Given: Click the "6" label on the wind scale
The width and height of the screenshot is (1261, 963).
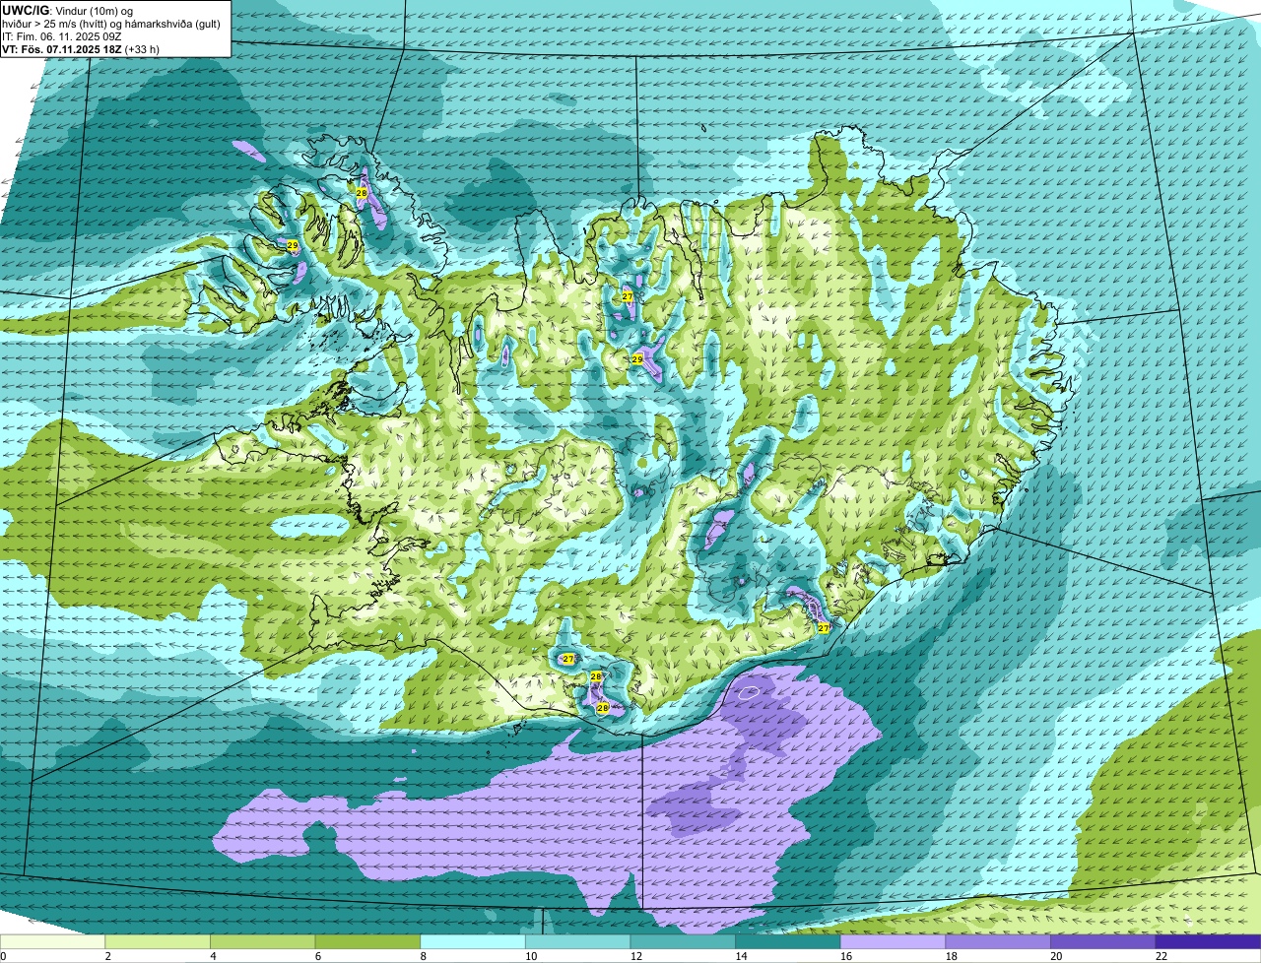Looking at the screenshot, I should click(x=317, y=956).
